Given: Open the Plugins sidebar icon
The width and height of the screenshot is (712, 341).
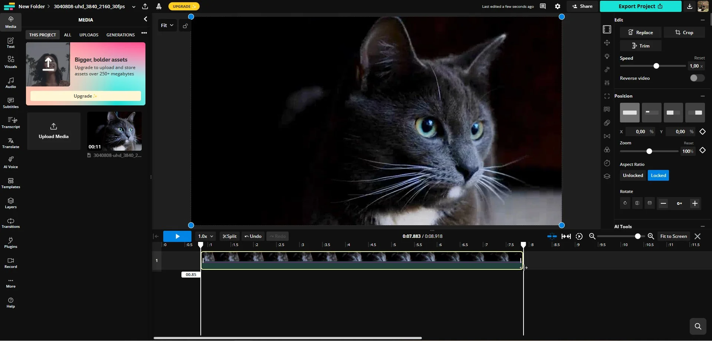Looking at the screenshot, I should click(x=11, y=243).
